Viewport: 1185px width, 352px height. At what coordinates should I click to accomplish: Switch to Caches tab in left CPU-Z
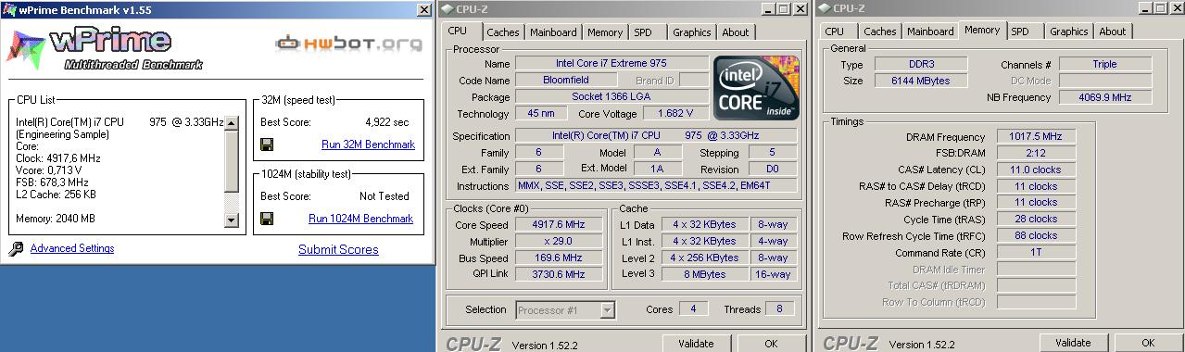[x=503, y=32]
